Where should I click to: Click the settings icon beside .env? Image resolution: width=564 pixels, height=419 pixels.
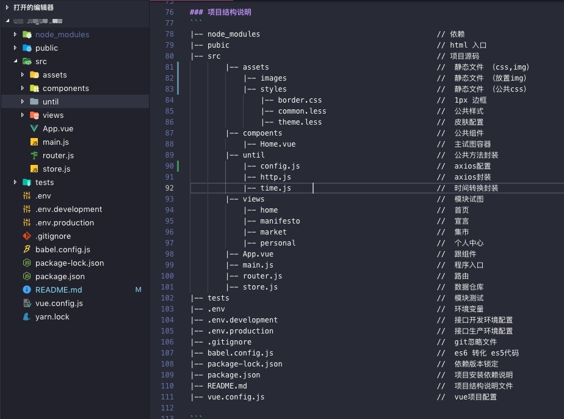pyautogui.click(x=27, y=196)
